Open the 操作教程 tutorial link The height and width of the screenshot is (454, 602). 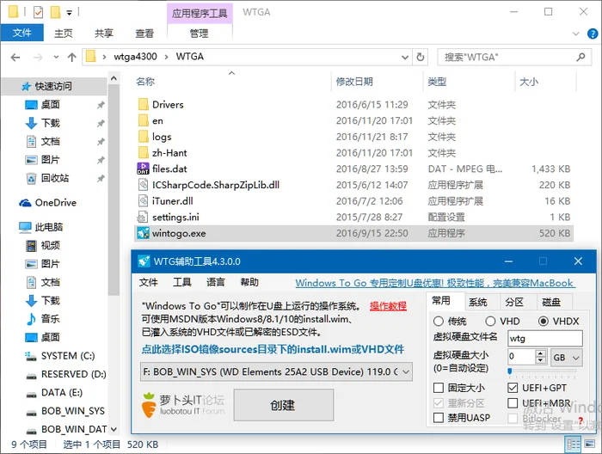pyautogui.click(x=388, y=306)
